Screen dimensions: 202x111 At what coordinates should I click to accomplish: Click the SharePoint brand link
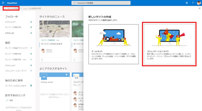pos(12,3)
